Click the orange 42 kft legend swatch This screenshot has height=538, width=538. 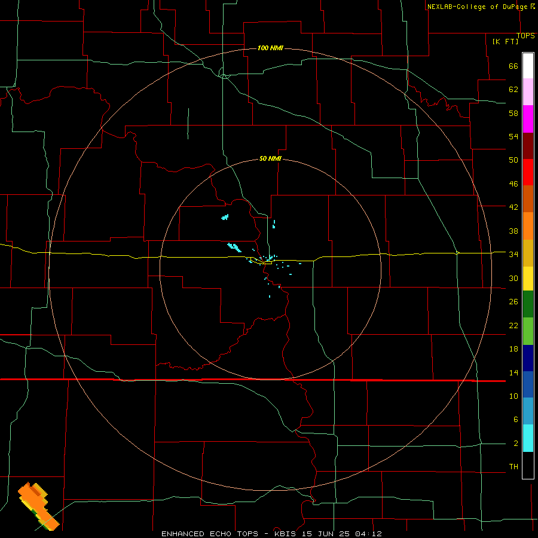(x=528, y=226)
